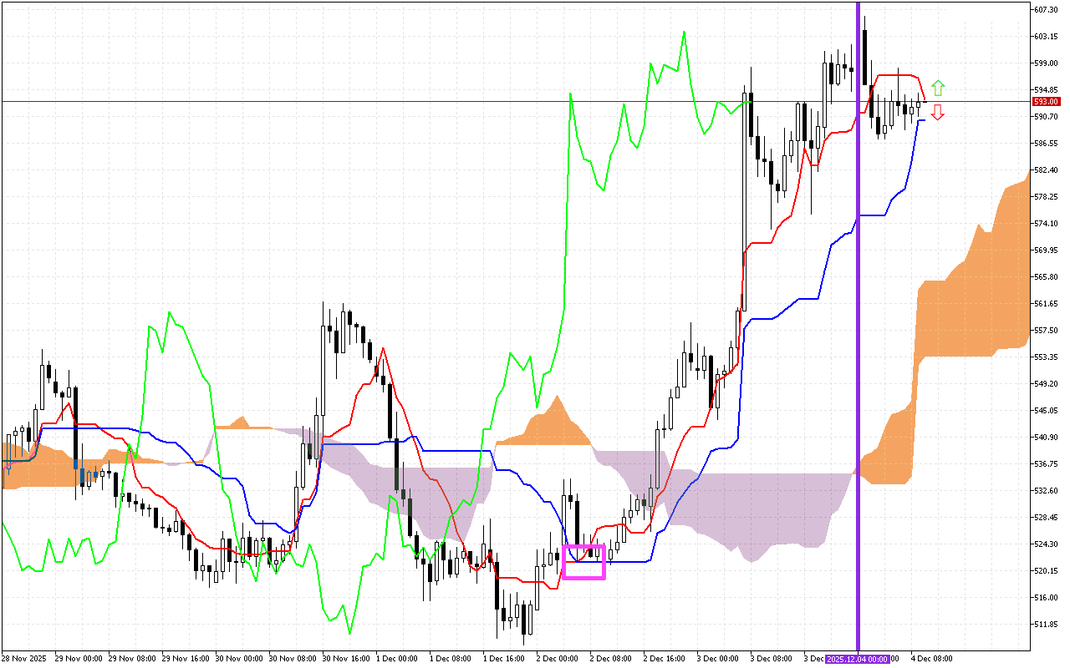Click the 557.50 price axis label
The height and width of the screenshot is (668, 1070).
(x=1047, y=330)
